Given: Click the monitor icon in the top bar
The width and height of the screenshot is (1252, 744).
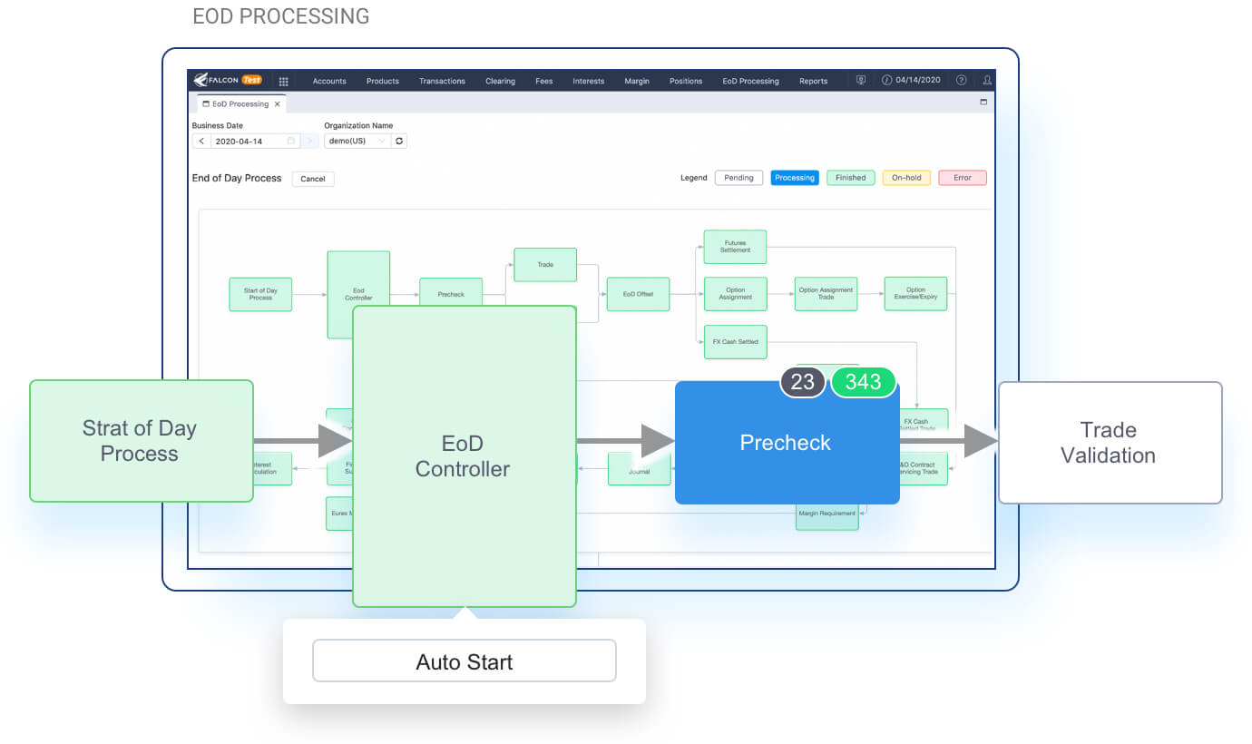Looking at the screenshot, I should 860,80.
